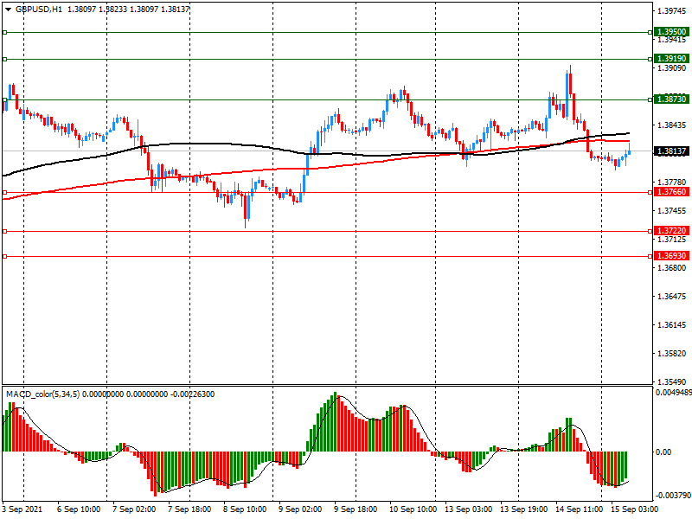This screenshot has width=692, height=519.
Task: Grab the left handle of the 1.39190 line
Action: tap(5, 59)
